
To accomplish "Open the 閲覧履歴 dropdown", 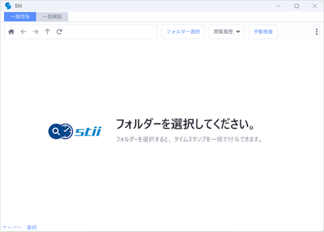I will [x=224, y=32].
